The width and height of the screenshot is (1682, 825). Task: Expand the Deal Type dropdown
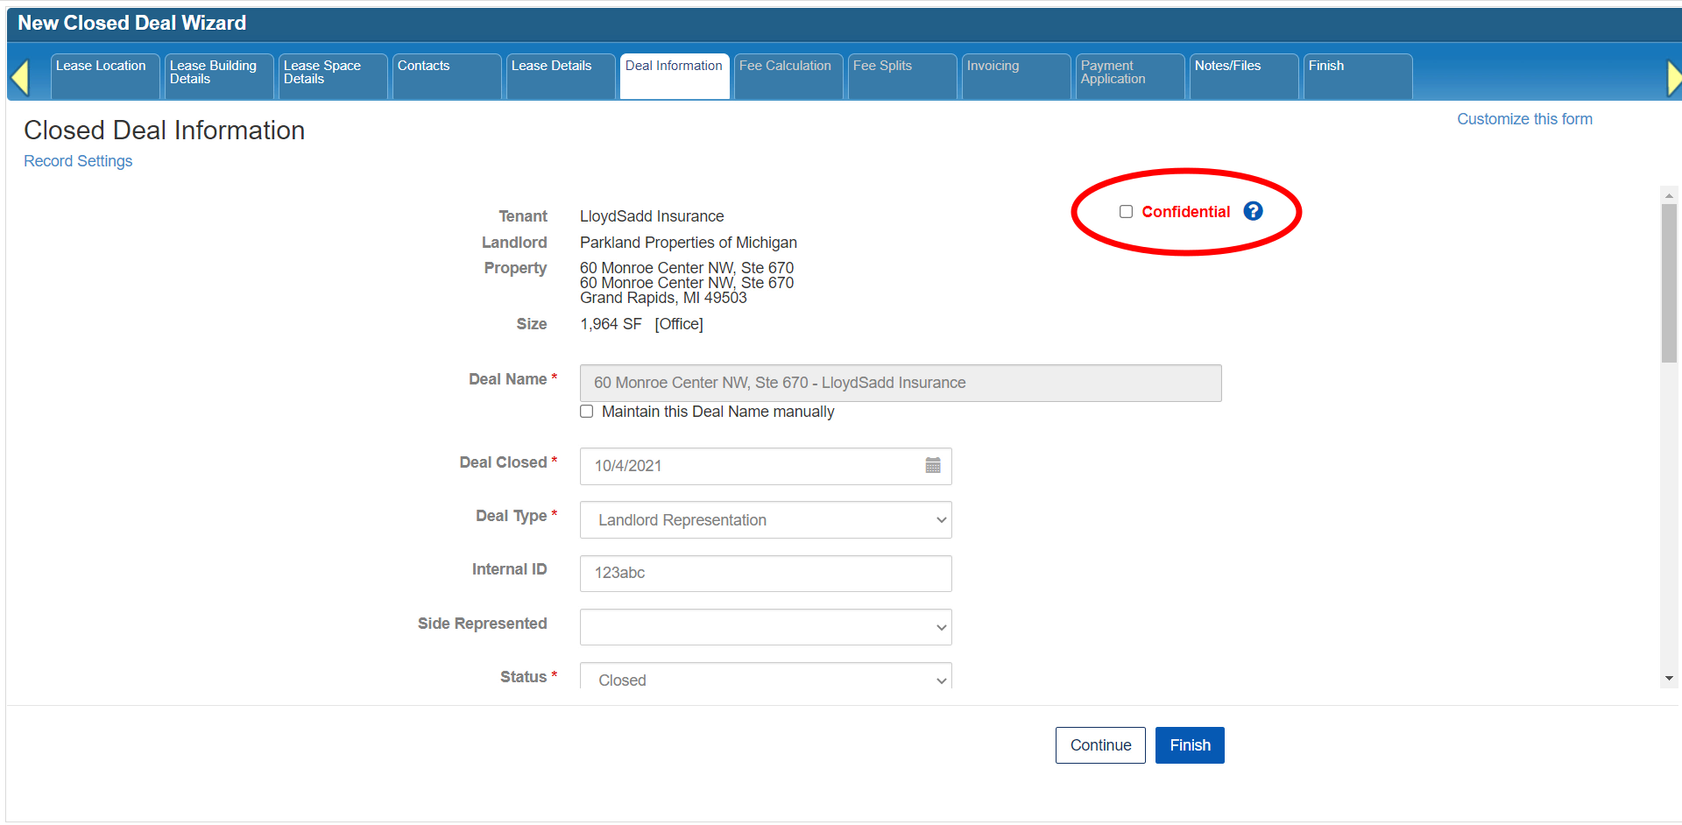pos(765,520)
